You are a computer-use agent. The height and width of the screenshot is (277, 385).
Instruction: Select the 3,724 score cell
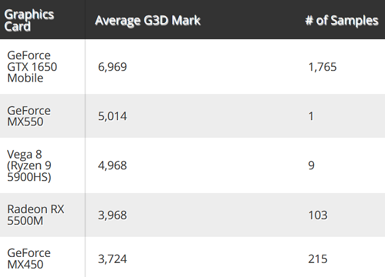(x=113, y=259)
